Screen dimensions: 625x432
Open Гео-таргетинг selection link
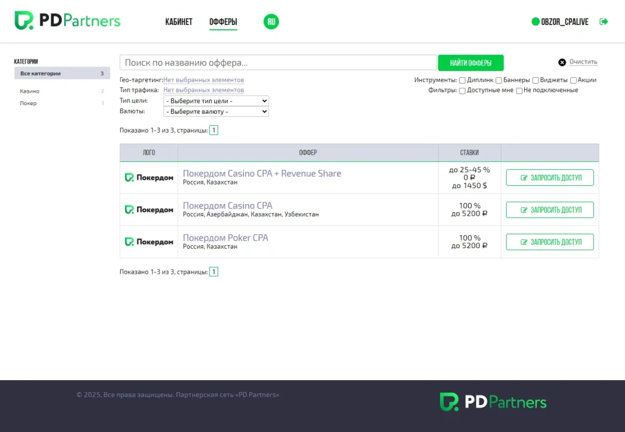pos(204,80)
